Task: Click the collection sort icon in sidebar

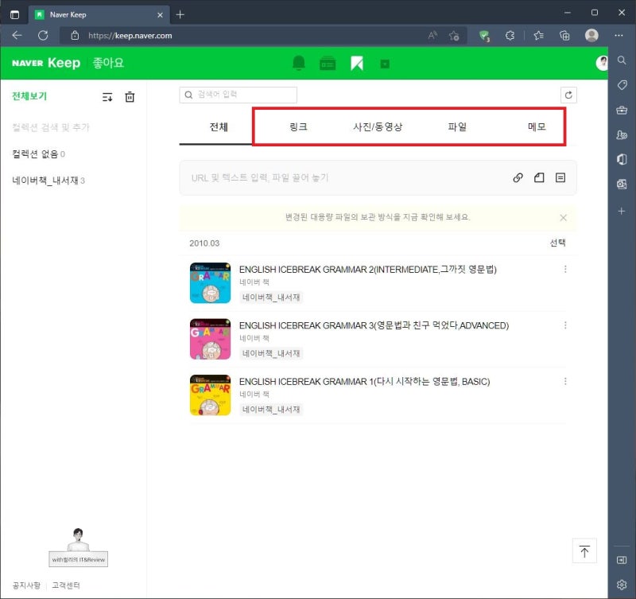Action: 107,97
